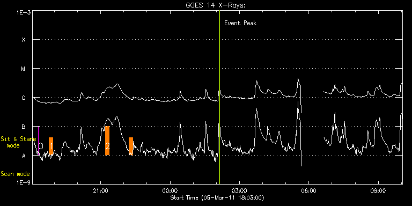Click the Event Peak text label
Screen dimensions: 412x206
pyautogui.click(x=240, y=23)
